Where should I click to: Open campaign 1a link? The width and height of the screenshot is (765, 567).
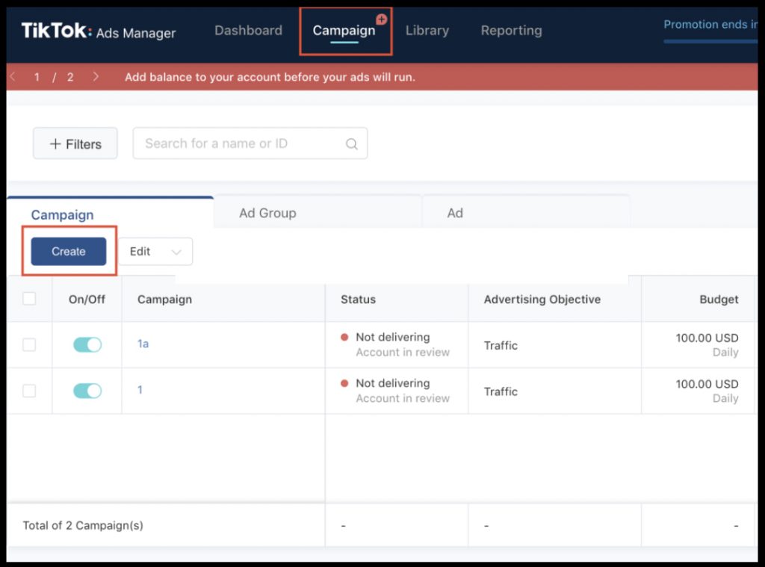coord(143,344)
